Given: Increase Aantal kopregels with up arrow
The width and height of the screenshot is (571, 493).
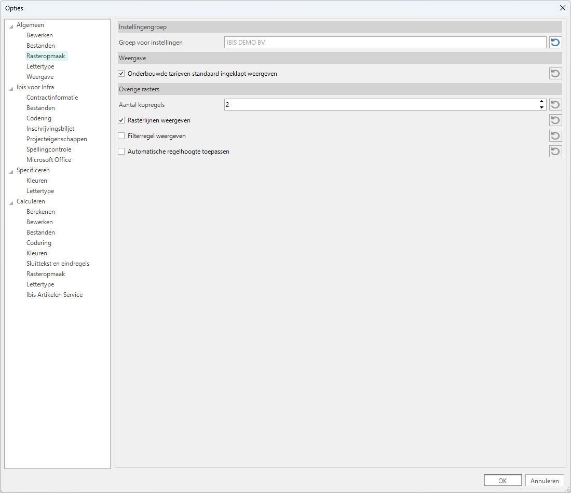Looking at the screenshot, I should (x=541, y=102).
